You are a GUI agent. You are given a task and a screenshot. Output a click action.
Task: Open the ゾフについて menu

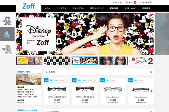[x=130, y=8]
